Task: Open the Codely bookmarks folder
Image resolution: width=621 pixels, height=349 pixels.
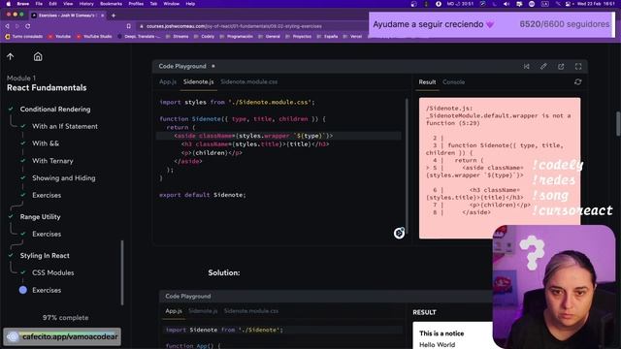Action: (205, 37)
